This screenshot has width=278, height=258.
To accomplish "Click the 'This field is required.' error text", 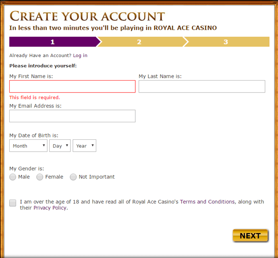I will point(35,97).
